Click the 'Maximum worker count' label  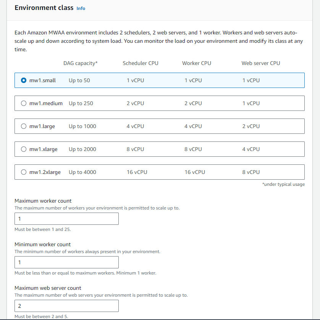[43, 201]
